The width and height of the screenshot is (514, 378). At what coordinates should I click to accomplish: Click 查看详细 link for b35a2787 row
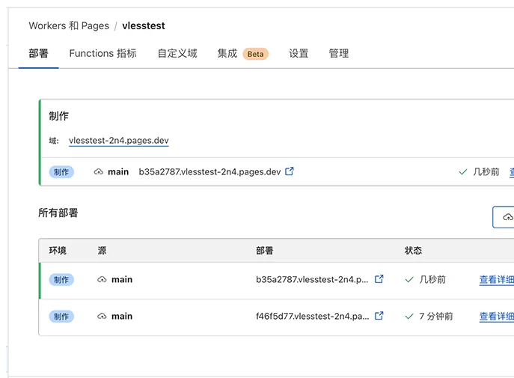pyautogui.click(x=496, y=280)
